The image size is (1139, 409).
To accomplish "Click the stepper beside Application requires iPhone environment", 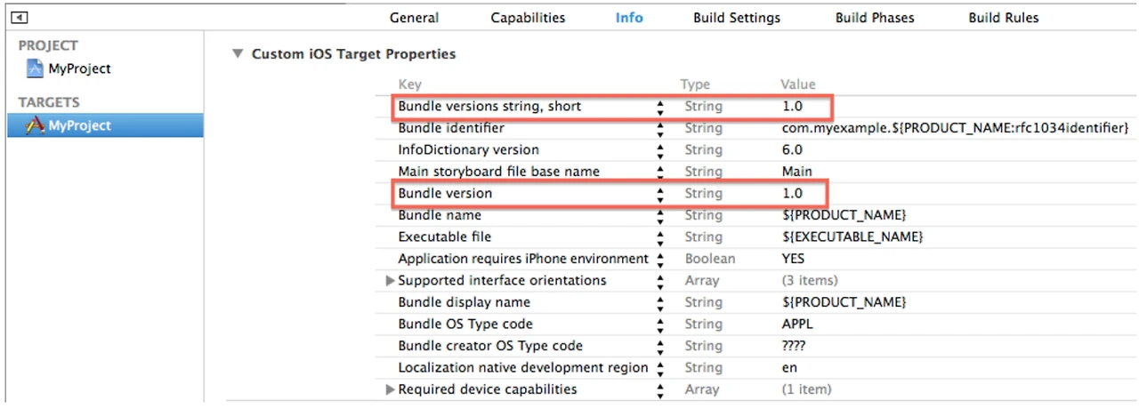I will 660,260.
